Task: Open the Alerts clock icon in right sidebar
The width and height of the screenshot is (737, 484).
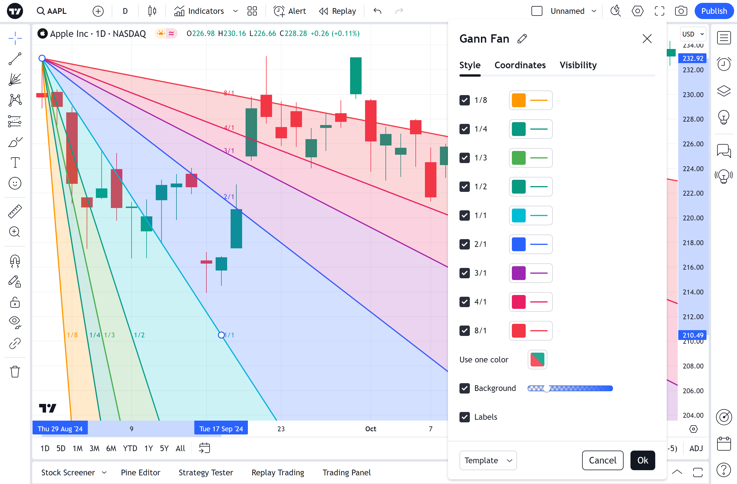Action: (724, 64)
